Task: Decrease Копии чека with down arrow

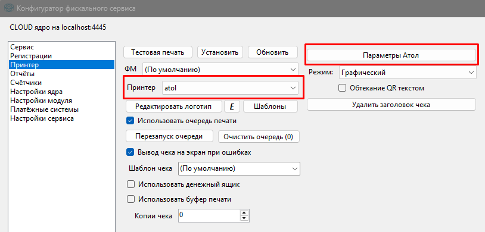Action: coord(244,218)
